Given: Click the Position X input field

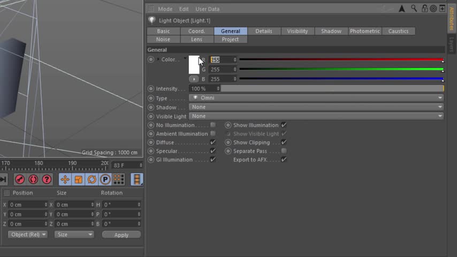Looking at the screenshot, I should 28,205.
